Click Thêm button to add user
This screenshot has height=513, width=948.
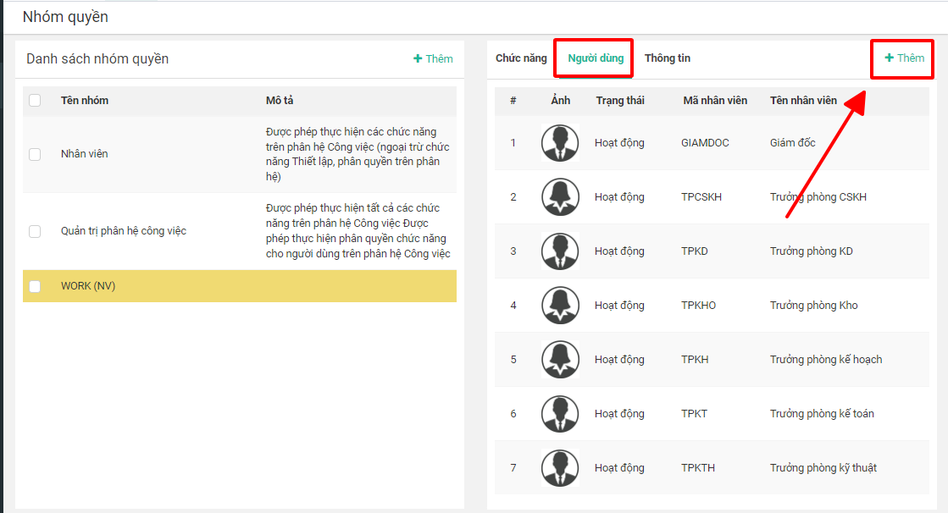coord(904,58)
